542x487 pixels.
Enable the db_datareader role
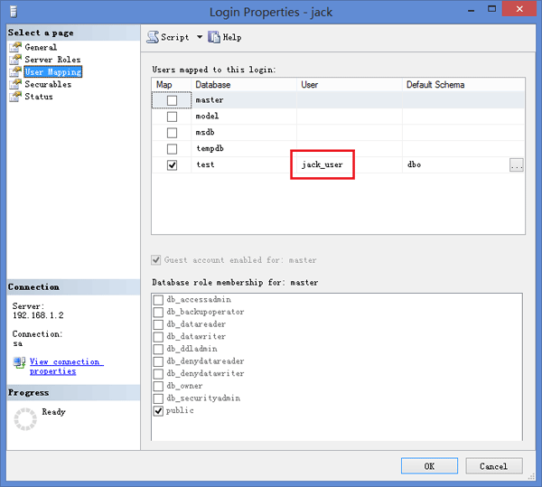tap(158, 324)
